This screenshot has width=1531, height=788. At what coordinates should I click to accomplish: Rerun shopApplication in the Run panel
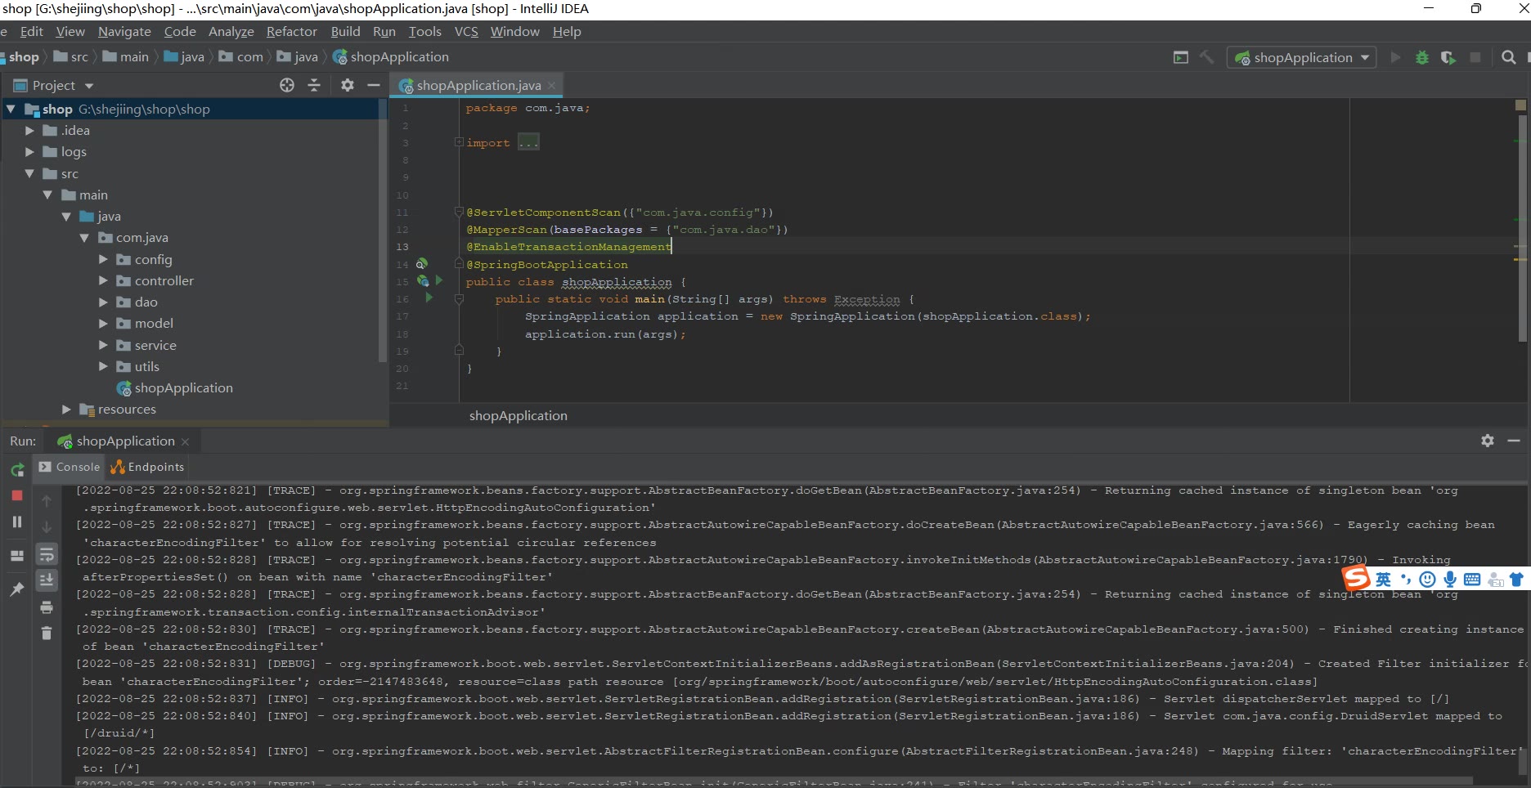point(17,470)
